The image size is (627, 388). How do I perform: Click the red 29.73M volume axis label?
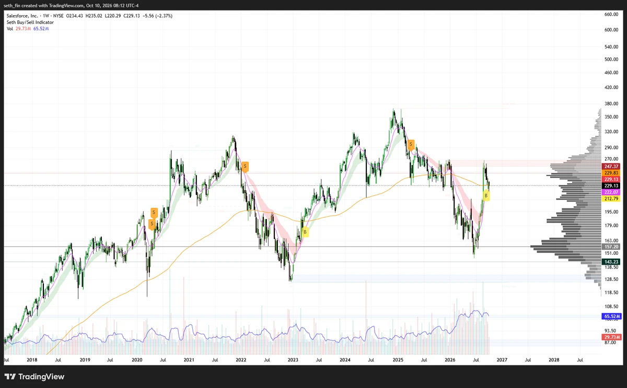[x=611, y=338]
